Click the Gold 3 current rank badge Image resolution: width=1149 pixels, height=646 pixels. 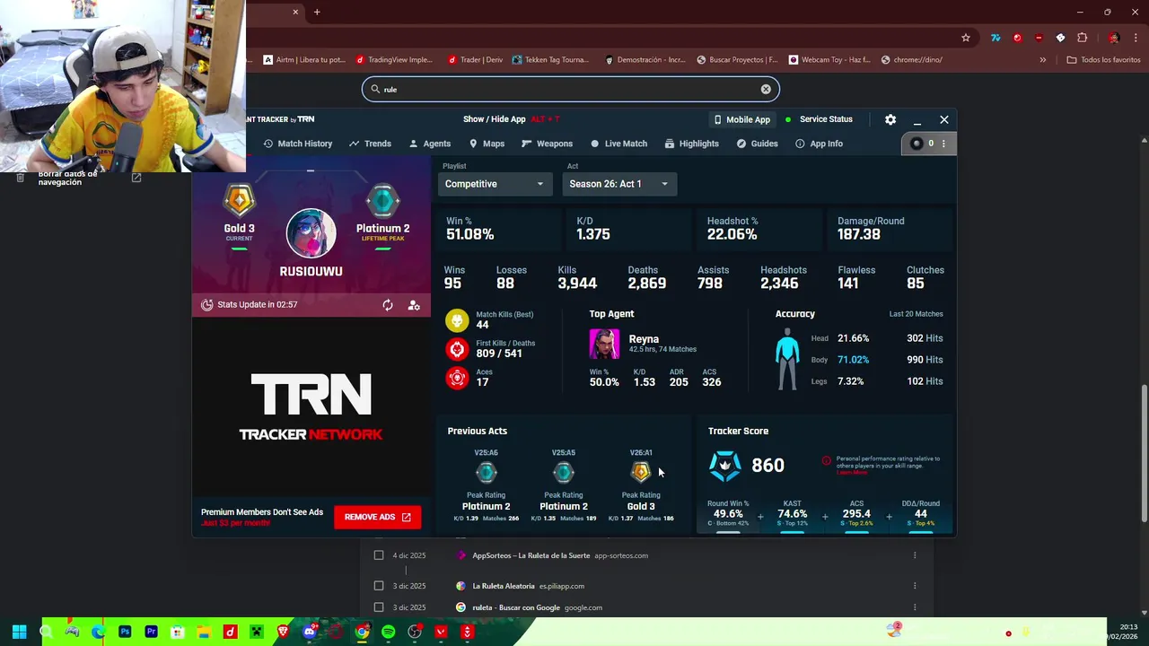pyautogui.click(x=239, y=200)
